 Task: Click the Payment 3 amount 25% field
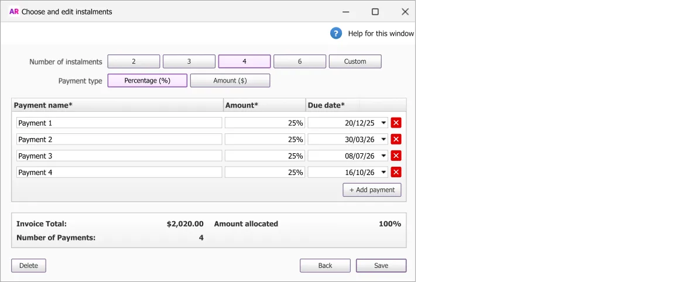click(x=265, y=156)
